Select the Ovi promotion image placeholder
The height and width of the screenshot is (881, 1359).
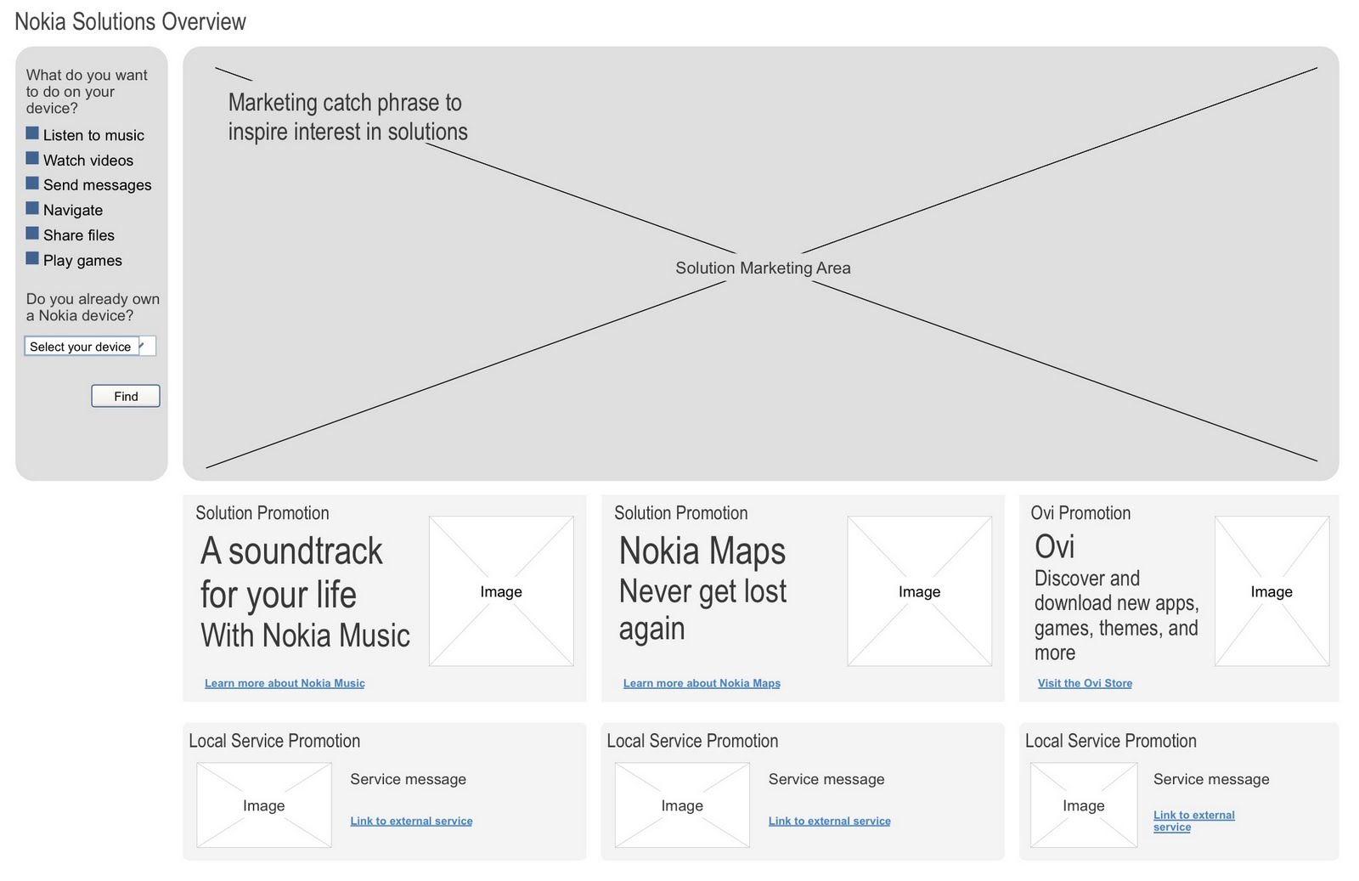pos(1272,591)
